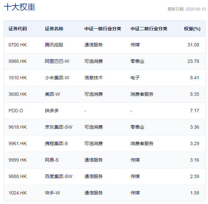Click stock code 9988.HK
Image resolution: width=208 pixels, height=204 pixels.
click(18, 61)
